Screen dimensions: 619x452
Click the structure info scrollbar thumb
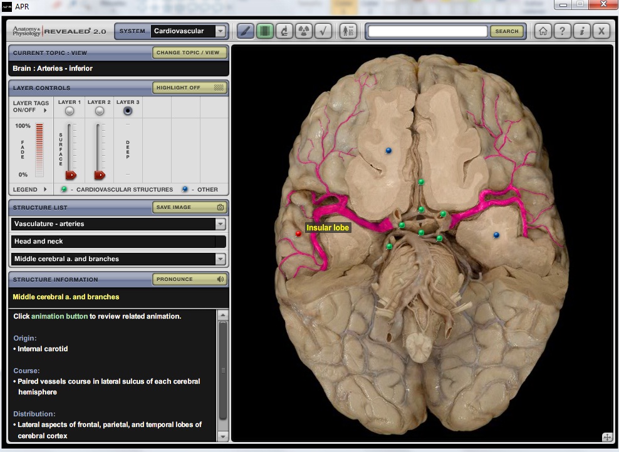pyautogui.click(x=223, y=371)
